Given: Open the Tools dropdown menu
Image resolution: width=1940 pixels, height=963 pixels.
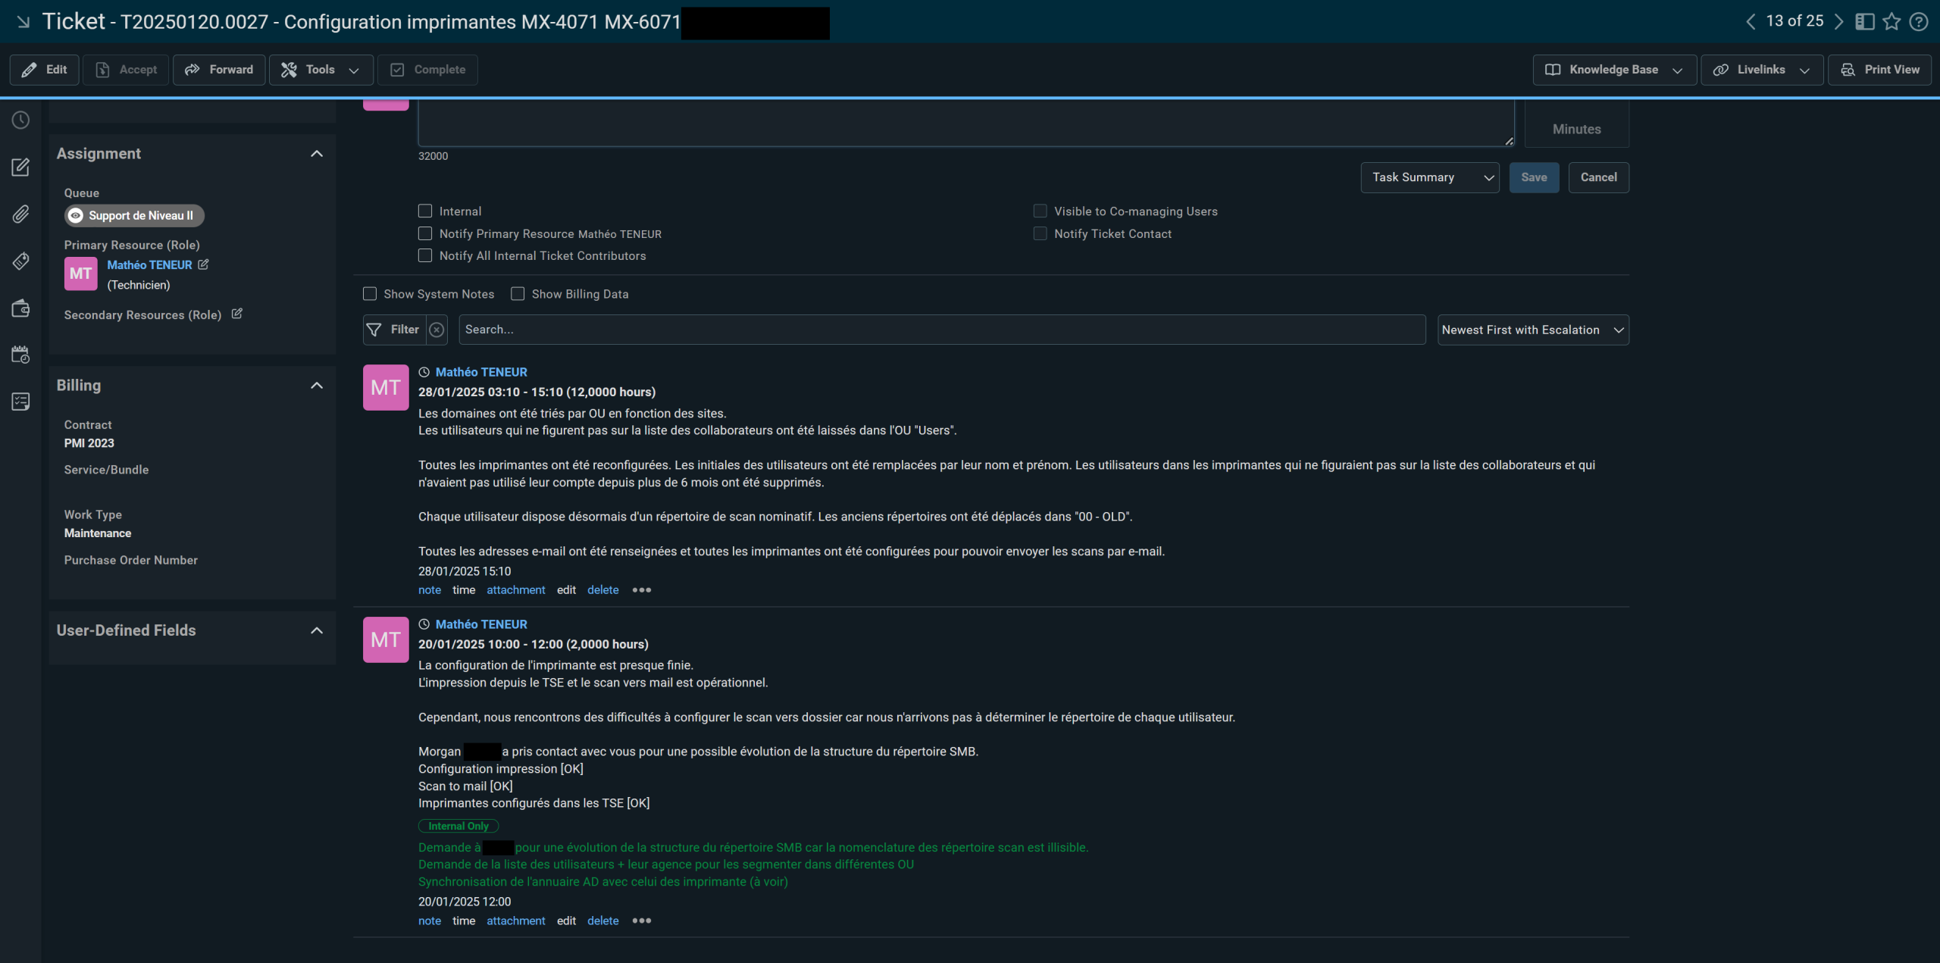Looking at the screenshot, I should coord(321,70).
